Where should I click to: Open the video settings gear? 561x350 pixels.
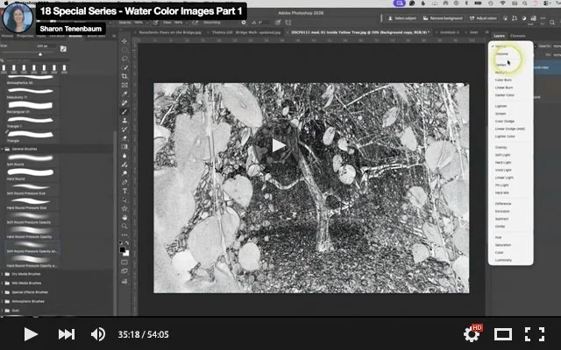(x=472, y=334)
